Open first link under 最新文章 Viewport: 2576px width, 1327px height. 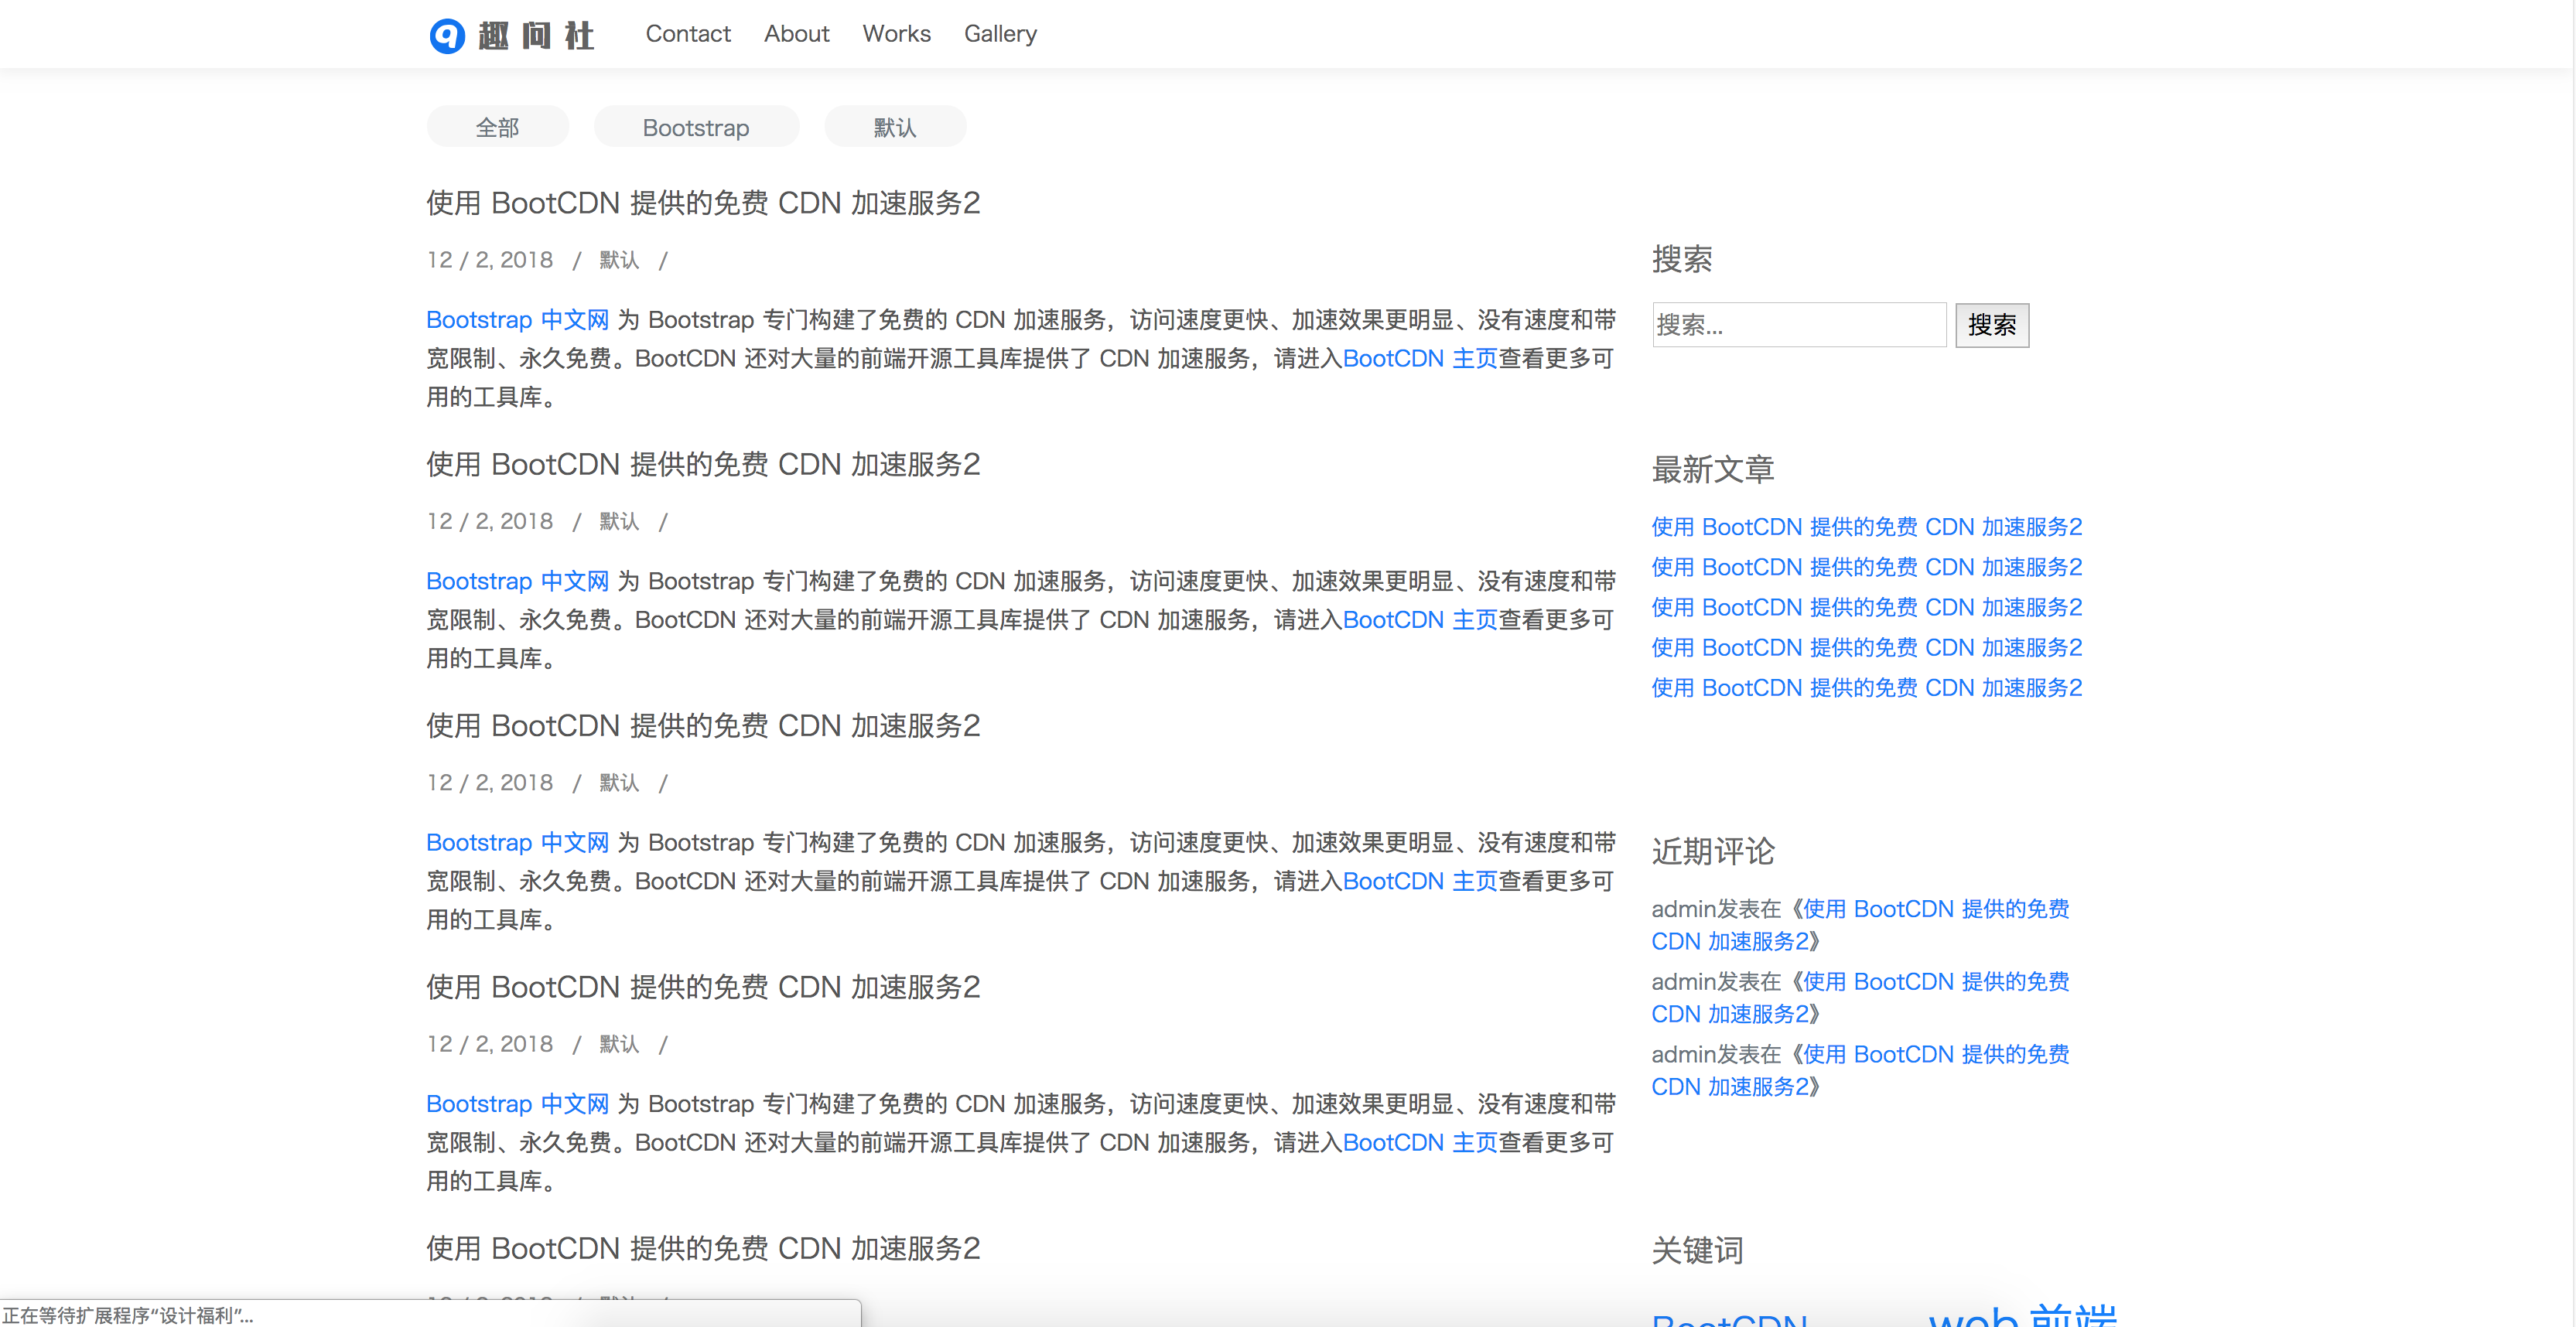1866,527
